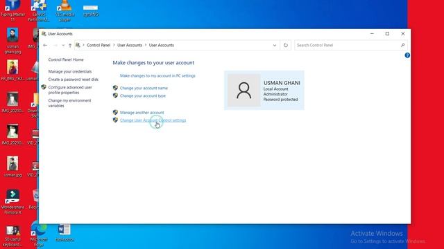Open Create a password reset disk
Image resolution: width=444 pixels, height=249 pixels.
(x=73, y=80)
